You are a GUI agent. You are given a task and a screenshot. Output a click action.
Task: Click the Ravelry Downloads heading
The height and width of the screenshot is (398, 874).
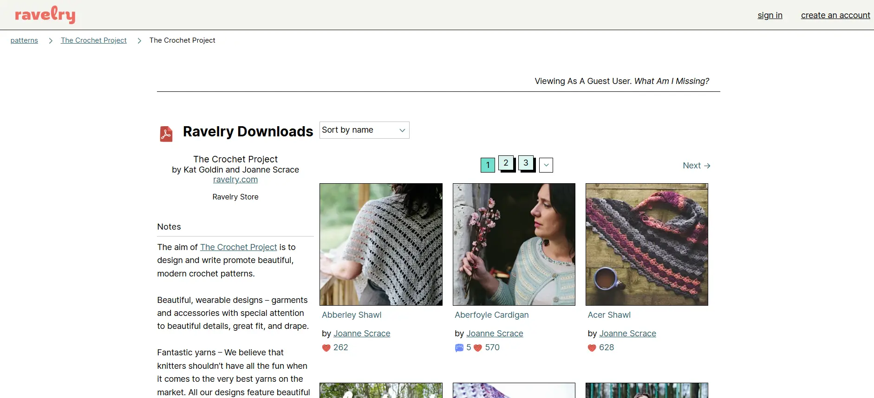click(x=248, y=131)
